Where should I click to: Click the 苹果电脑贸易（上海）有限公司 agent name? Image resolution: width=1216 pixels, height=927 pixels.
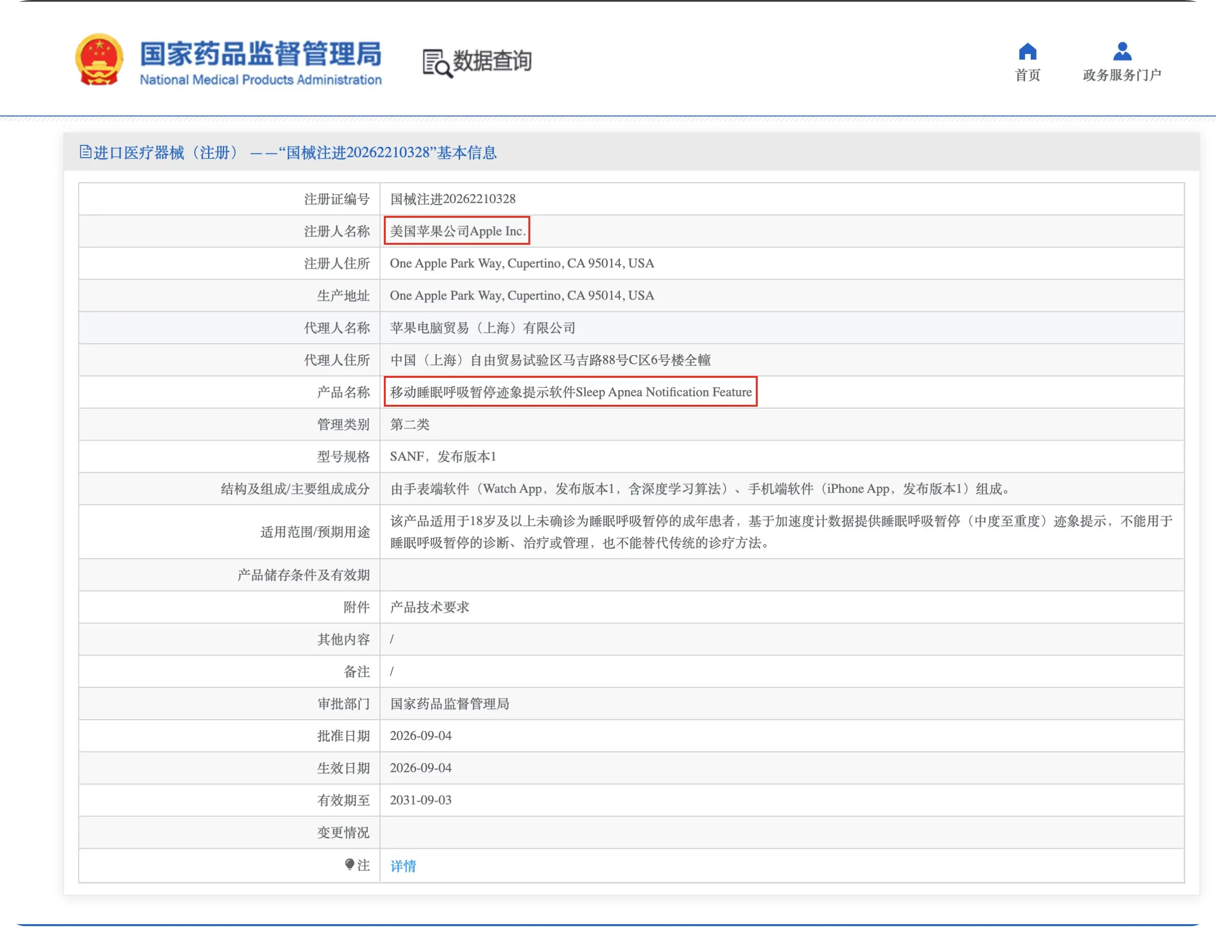click(x=483, y=328)
